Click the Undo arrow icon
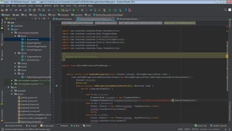The width and height of the screenshot is (232, 131). click(16, 10)
